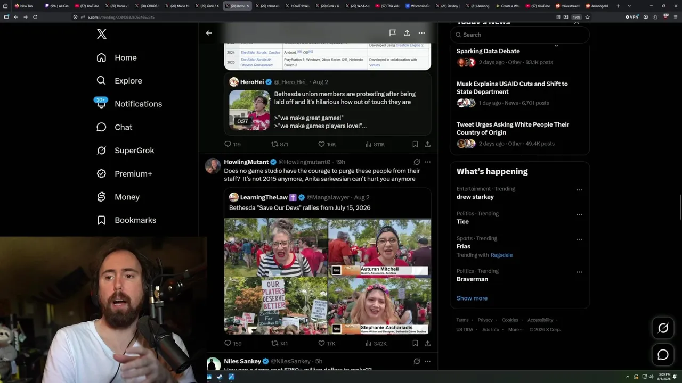Go to Home in the X sidebar
This screenshot has height=383, width=682.
coord(117,57)
